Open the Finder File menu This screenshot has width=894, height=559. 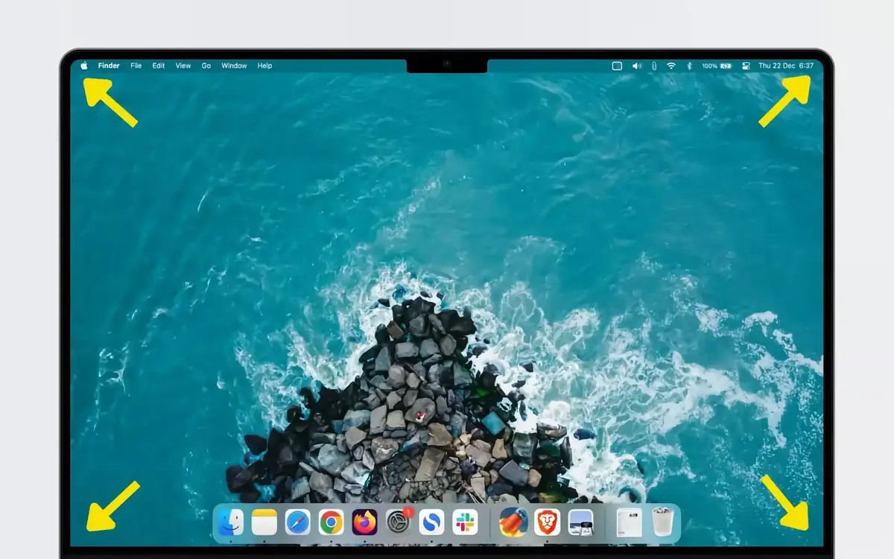click(x=136, y=66)
